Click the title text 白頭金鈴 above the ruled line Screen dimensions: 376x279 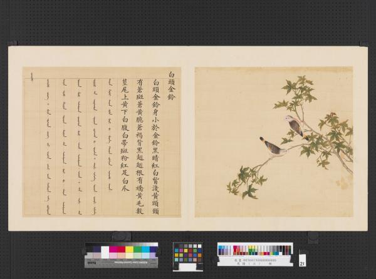172,86
